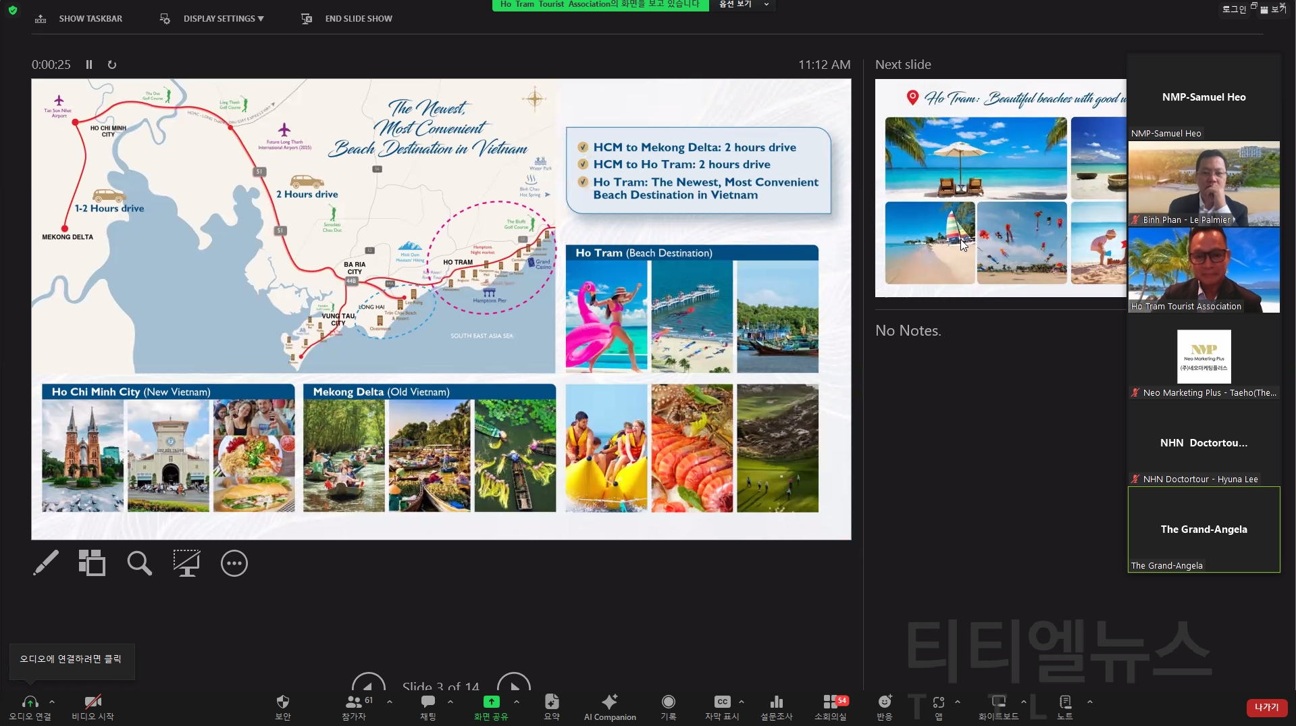Toggle captions with the CC (자막 표시) icon

(722, 702)
